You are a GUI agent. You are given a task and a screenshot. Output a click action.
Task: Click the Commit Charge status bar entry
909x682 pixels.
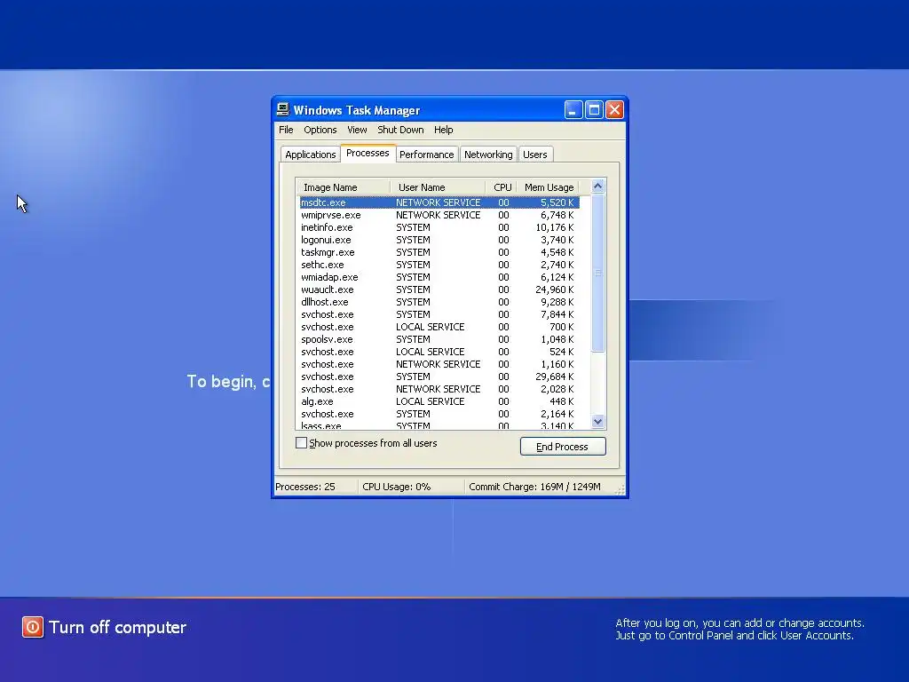(534, 487)
